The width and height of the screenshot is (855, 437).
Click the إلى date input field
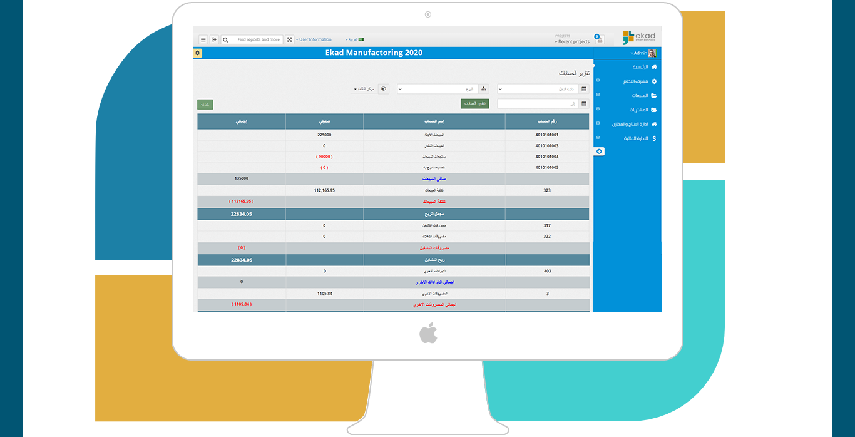(538, 104)
